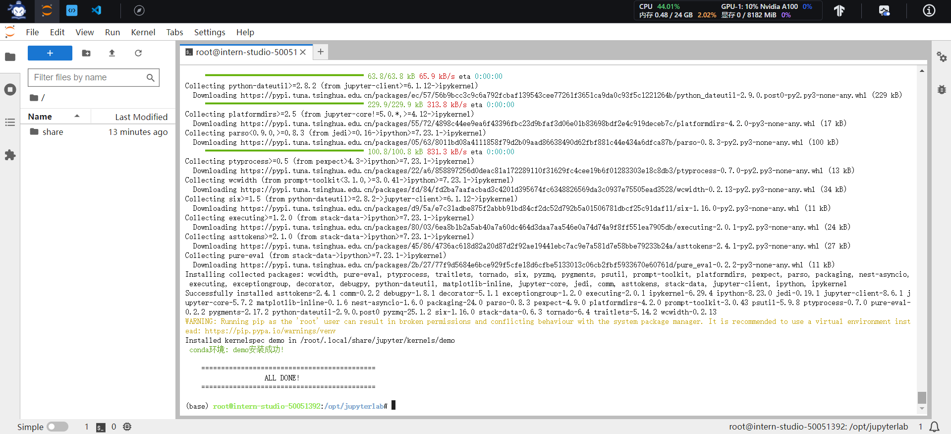Launch the VS Code icon in top bar
951x434 pixels.
97,10
